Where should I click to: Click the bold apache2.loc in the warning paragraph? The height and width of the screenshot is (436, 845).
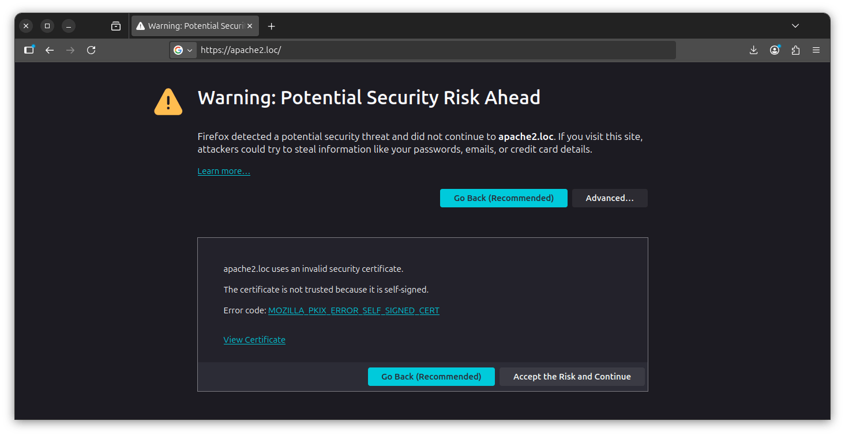[526, 137]
